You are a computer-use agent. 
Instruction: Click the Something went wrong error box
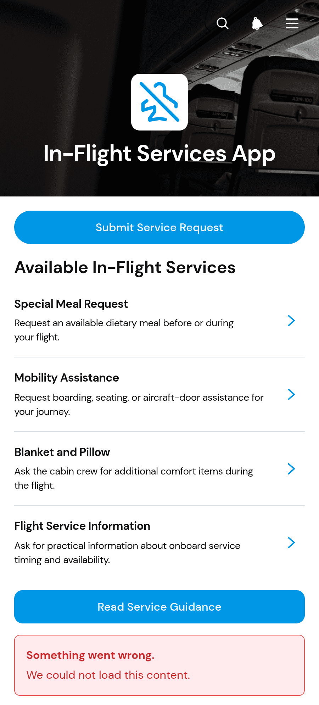tap(159, 665)
